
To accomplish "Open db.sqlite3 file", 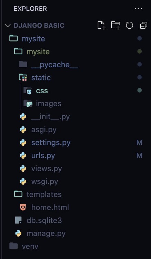I will coord(44,220).
